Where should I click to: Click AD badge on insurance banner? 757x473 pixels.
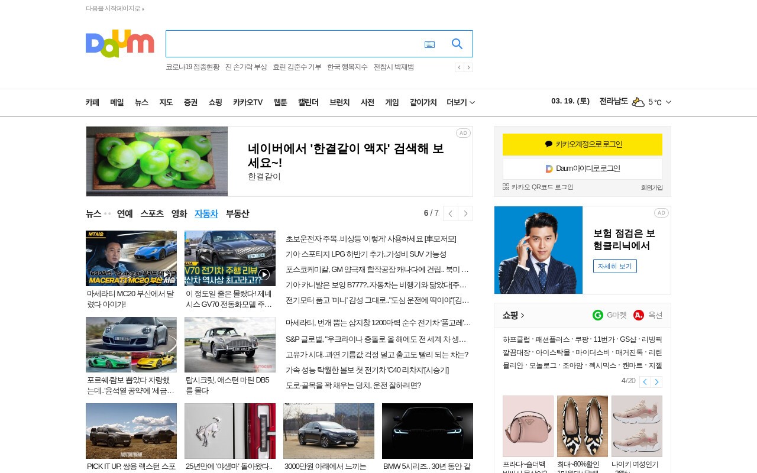click(661, 213)
